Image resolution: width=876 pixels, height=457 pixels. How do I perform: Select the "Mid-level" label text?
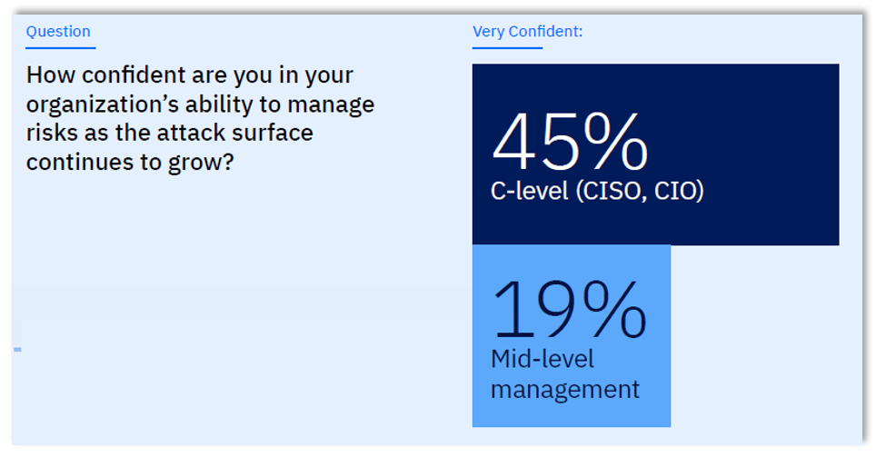[542, 359]
